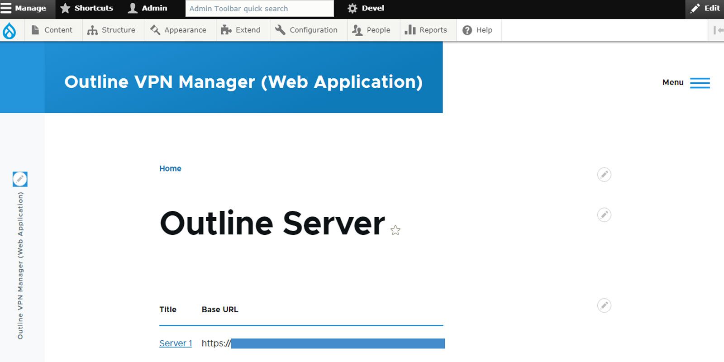Image resolution: width=724 pixels, height=362 pixels.
Task: Open the Devel toolbar tray
Action: click(x=366, y=8)
